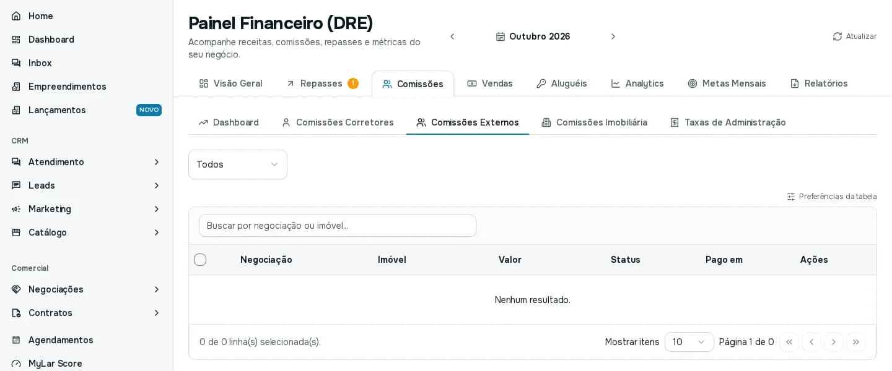The height and width of the screenshot is (371, 892).
Task: Click the Marketing megaphone icon
Action: click(16, 209)
